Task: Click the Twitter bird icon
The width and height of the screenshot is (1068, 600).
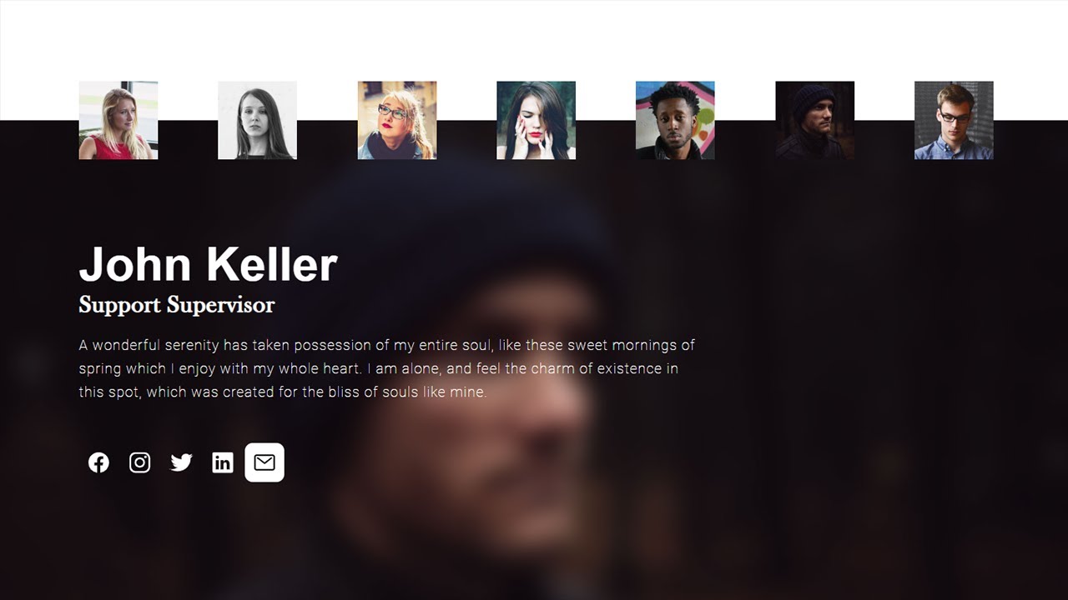Action: coord(181,462)
